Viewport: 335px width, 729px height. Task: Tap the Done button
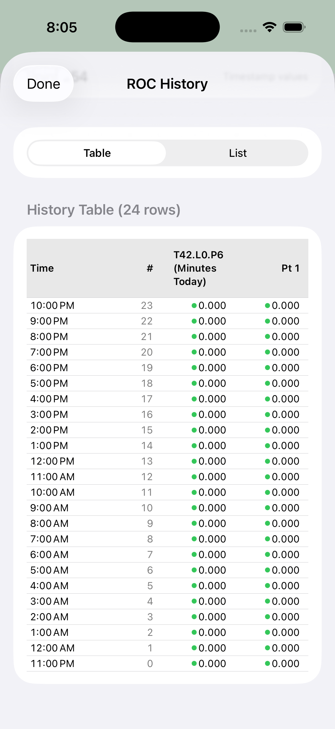pos(44,84)
